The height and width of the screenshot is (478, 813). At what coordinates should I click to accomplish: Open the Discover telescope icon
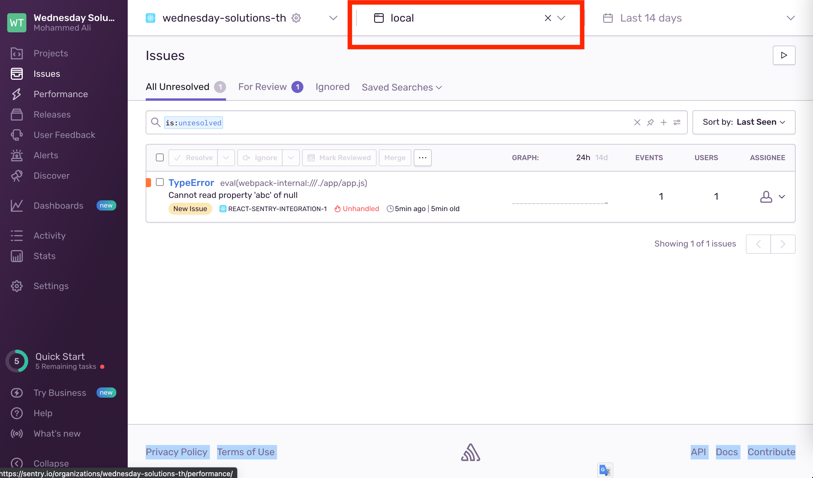click(16, 176)
